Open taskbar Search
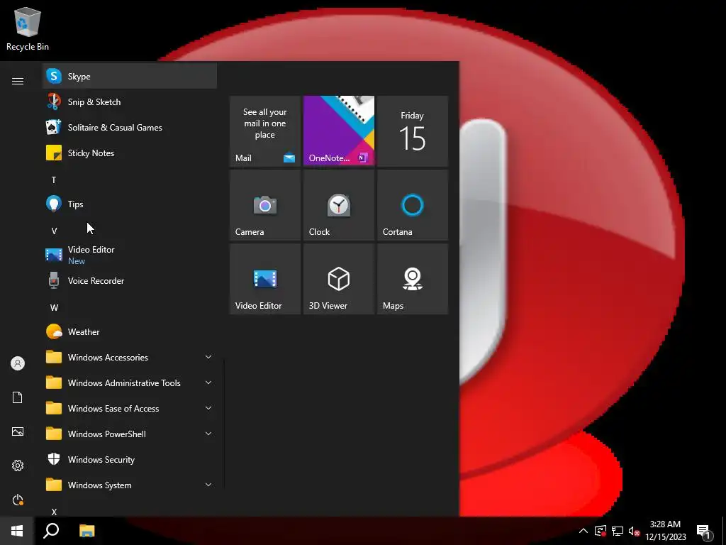The width and height of the screenshot is (726, 545). 51,531
